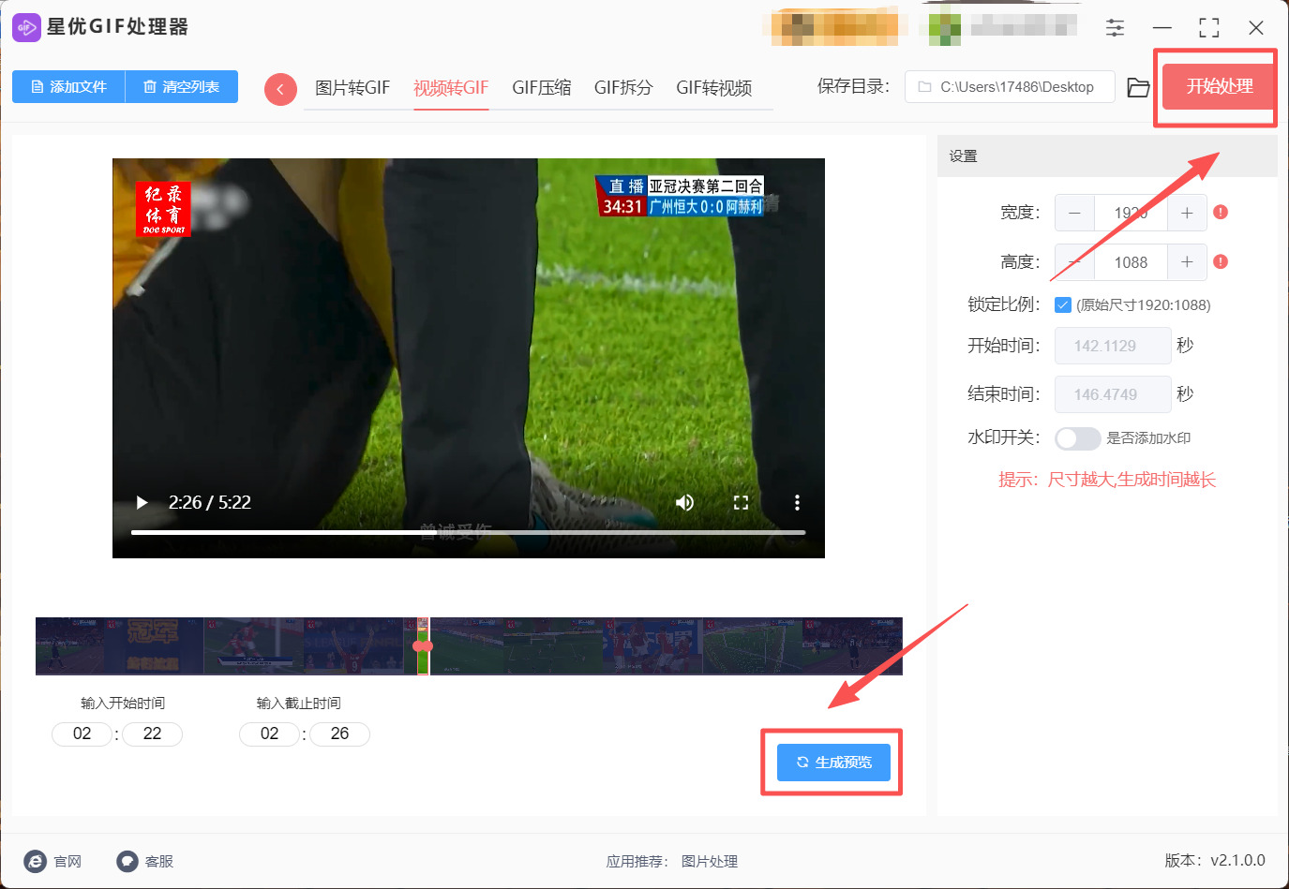Click the 添加文件 button
The height and width of the screenshot is (889, 1289).
click(x=68, y=86)
